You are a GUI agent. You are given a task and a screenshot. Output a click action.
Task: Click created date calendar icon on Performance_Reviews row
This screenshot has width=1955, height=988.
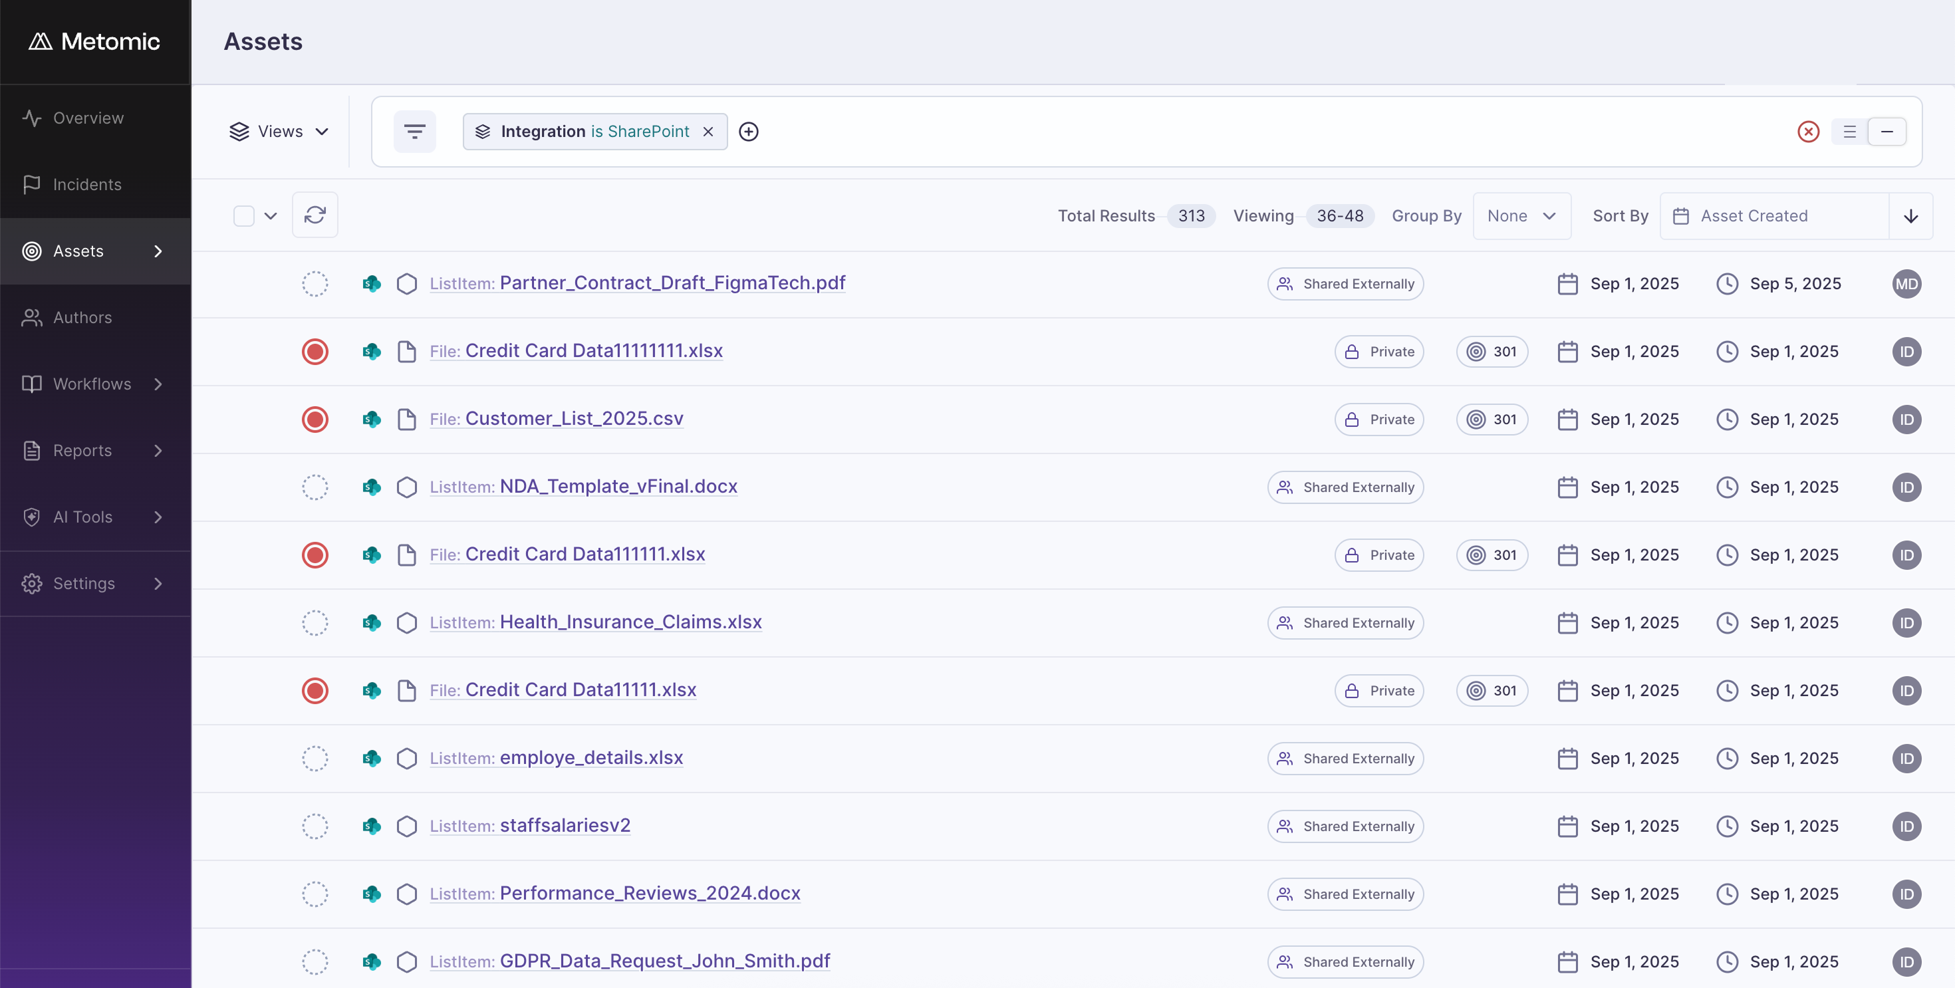click(1567, 894)
